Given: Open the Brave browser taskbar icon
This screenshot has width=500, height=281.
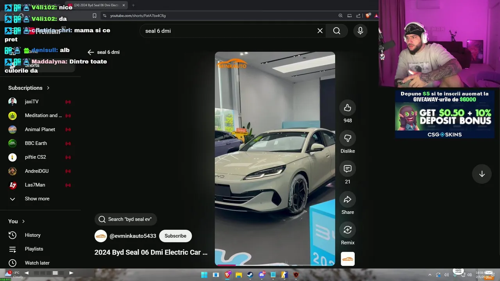Looking at the screenshot, I should click(227, 275).
